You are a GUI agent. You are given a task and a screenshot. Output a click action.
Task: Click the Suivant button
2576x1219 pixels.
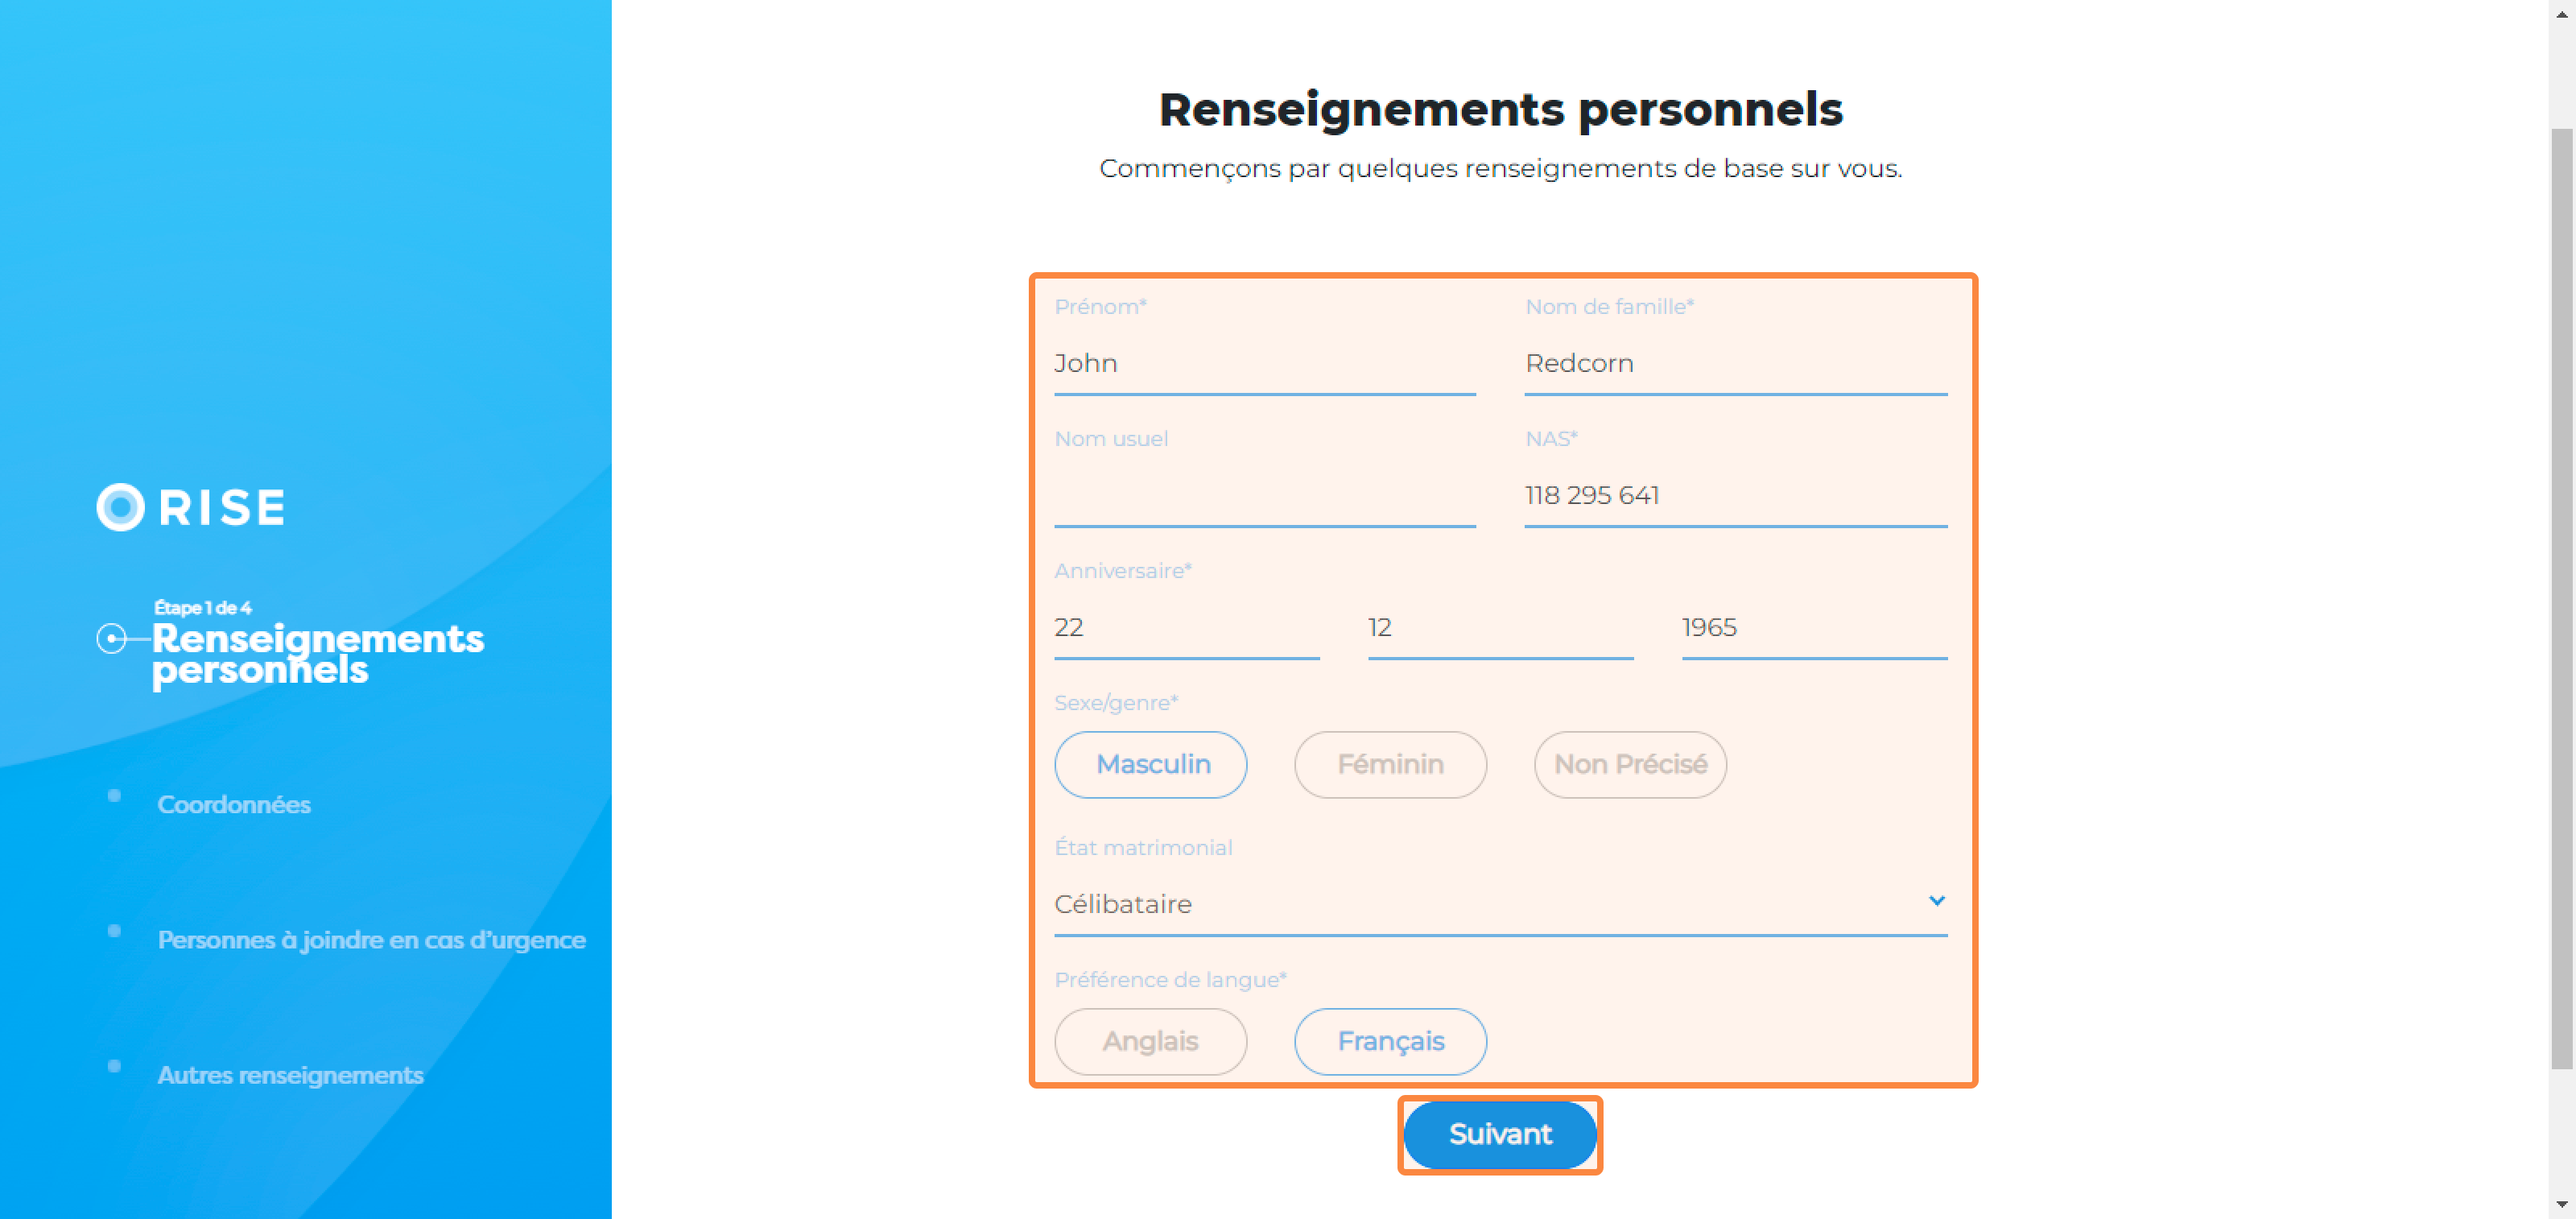1500,1135
